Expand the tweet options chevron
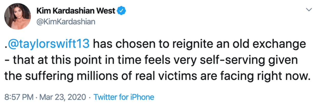This screenshot has height=107, width=316. pyautogui.click(x=309, y=9)
